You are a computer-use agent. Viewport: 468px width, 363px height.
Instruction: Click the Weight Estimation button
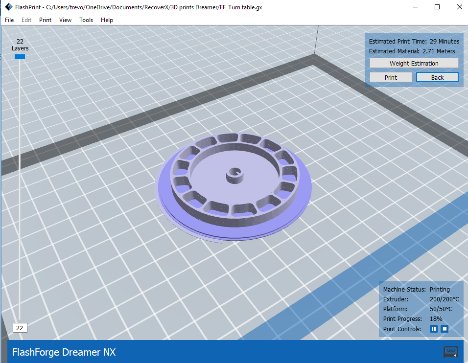(414, 63)
